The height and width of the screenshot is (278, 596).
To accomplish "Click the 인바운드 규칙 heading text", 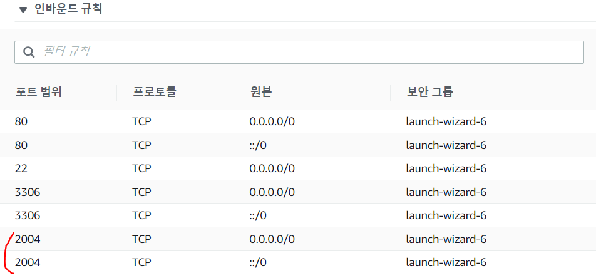I will tap(68, 9).
